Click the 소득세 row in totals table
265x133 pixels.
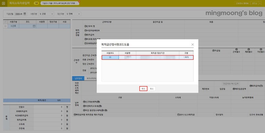40,124
